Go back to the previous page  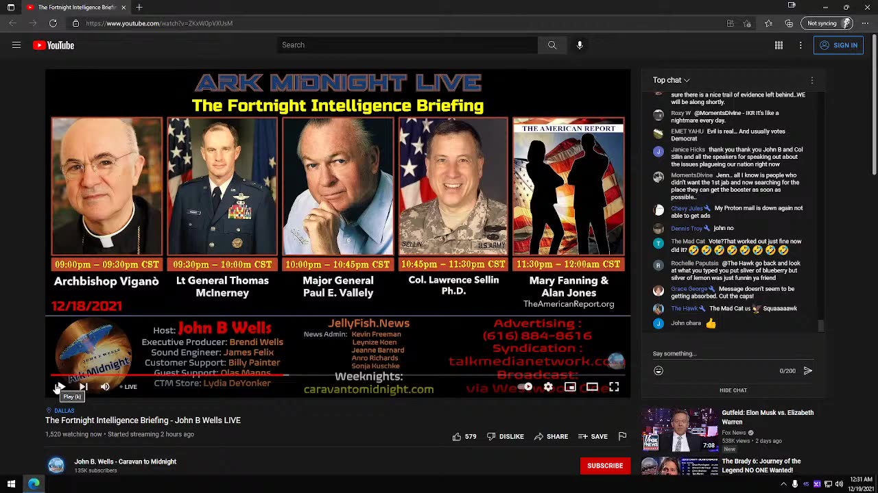coord(12,23)
